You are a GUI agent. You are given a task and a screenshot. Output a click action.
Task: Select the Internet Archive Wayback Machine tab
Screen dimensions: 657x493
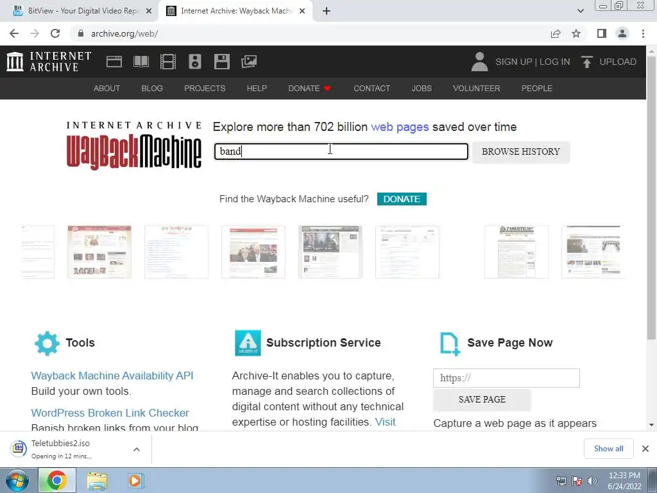(235, 11)
